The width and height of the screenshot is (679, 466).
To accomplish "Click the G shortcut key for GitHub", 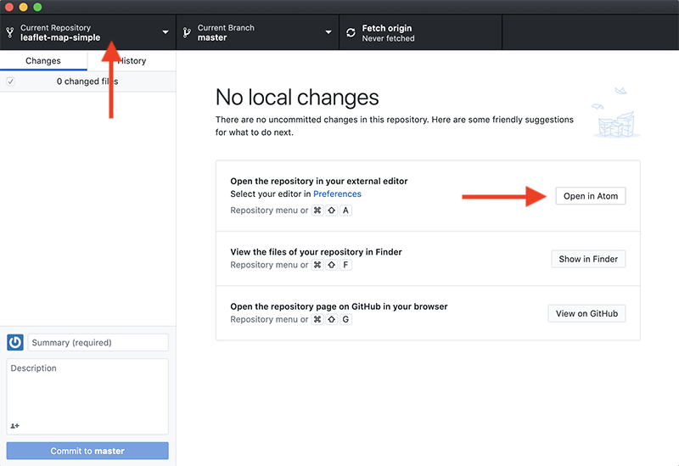I will pos(345,320).
